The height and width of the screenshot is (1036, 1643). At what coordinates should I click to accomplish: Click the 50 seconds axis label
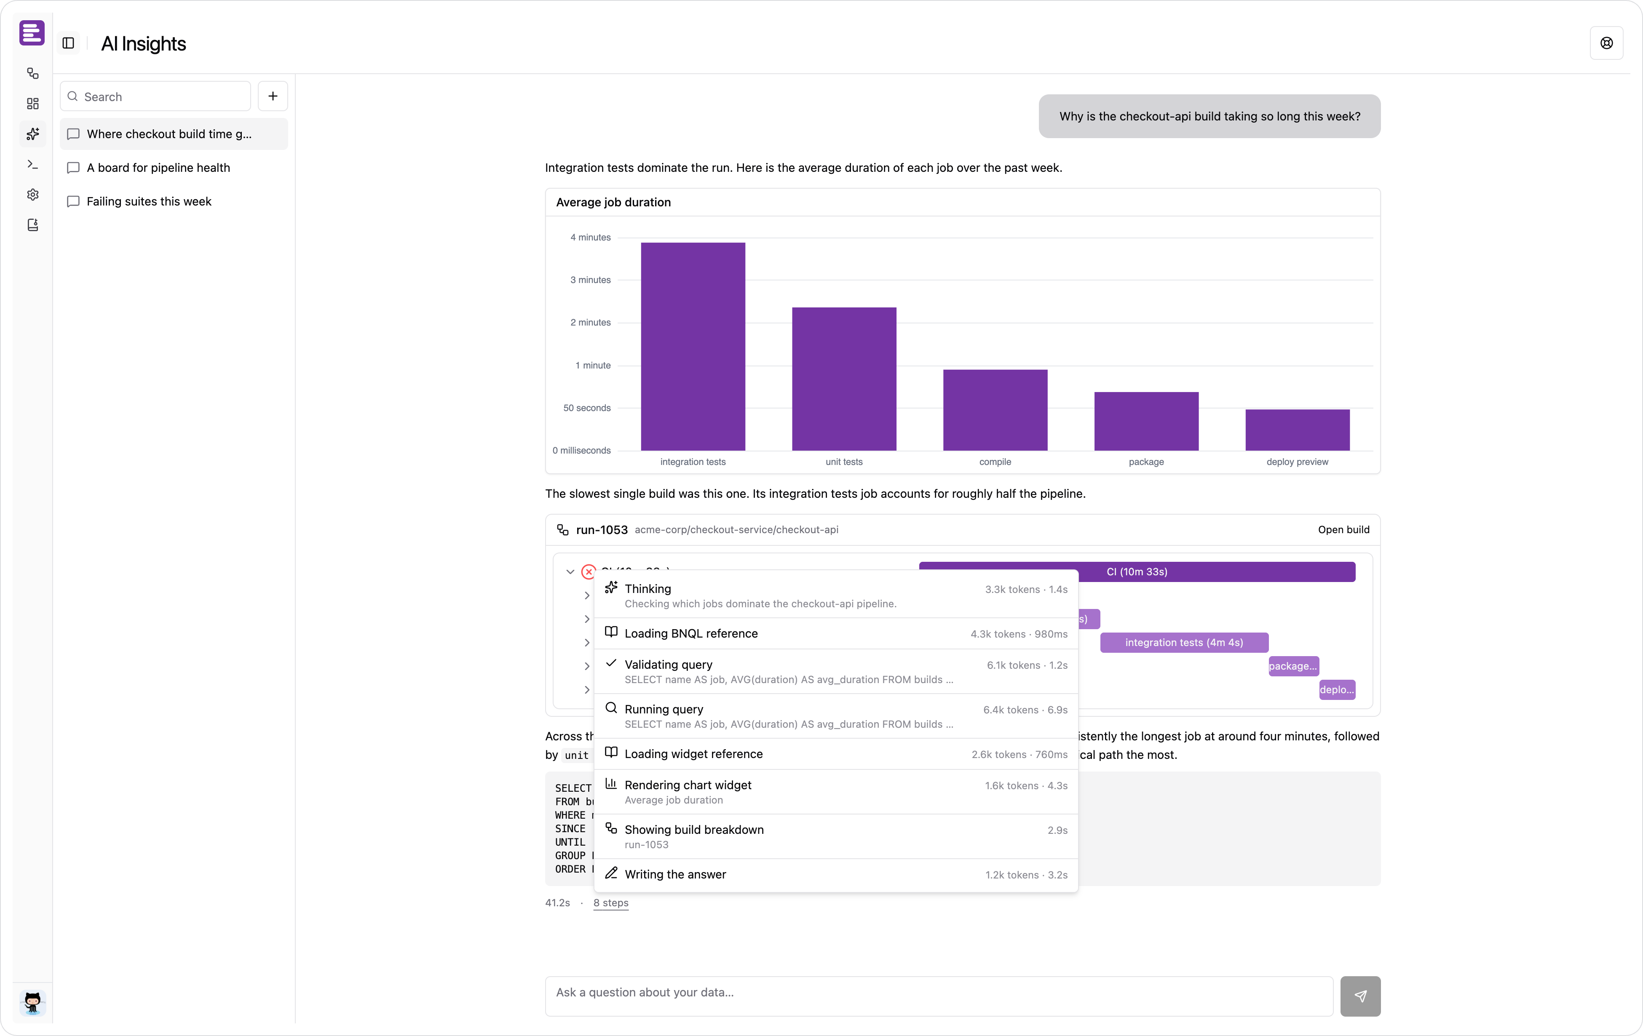[587, 408]
